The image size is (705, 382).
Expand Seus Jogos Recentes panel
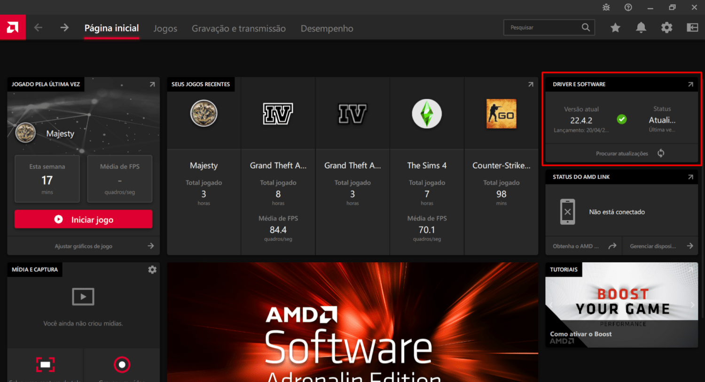[531, 84]
